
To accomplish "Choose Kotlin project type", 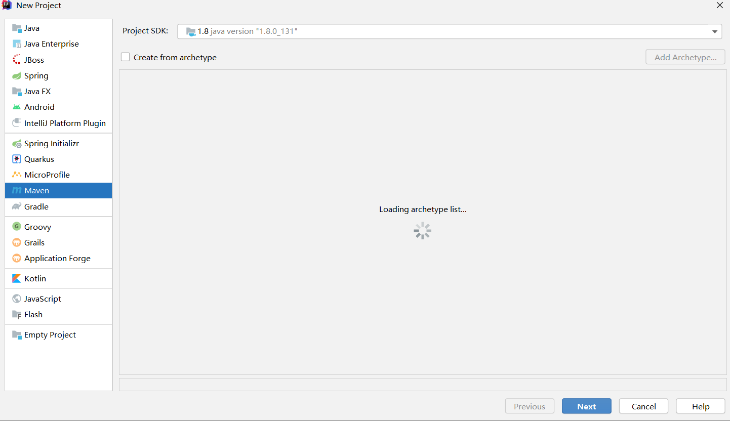I will [58, 279].
